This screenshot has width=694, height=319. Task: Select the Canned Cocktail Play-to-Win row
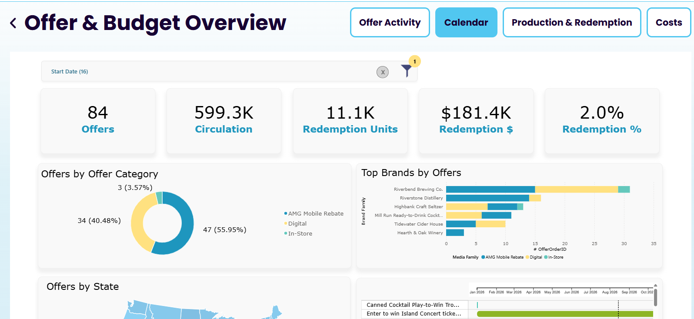(x=415, y=305)
